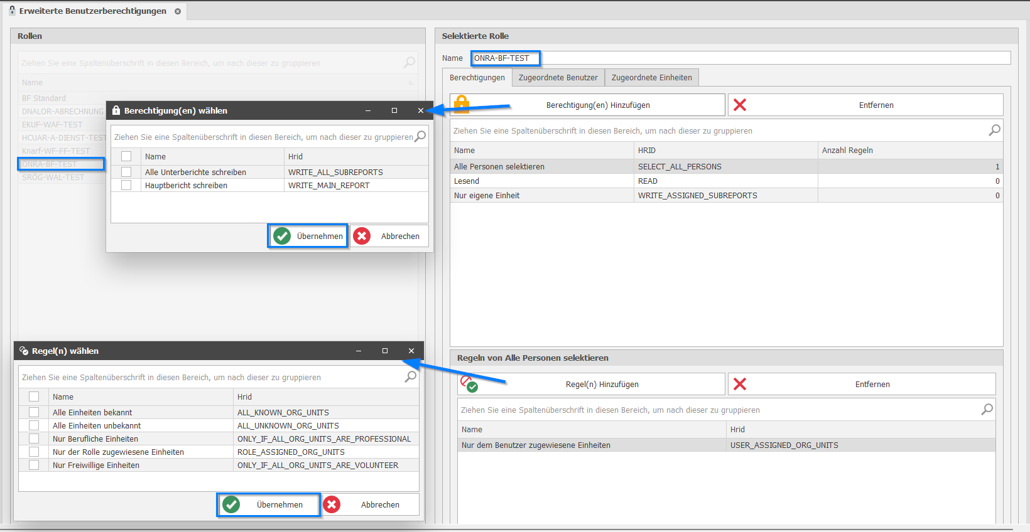Click search magnifier in Berechtigung(en) wählen dialog
This screenshot has width=1030, height=532.
point(420,136)
